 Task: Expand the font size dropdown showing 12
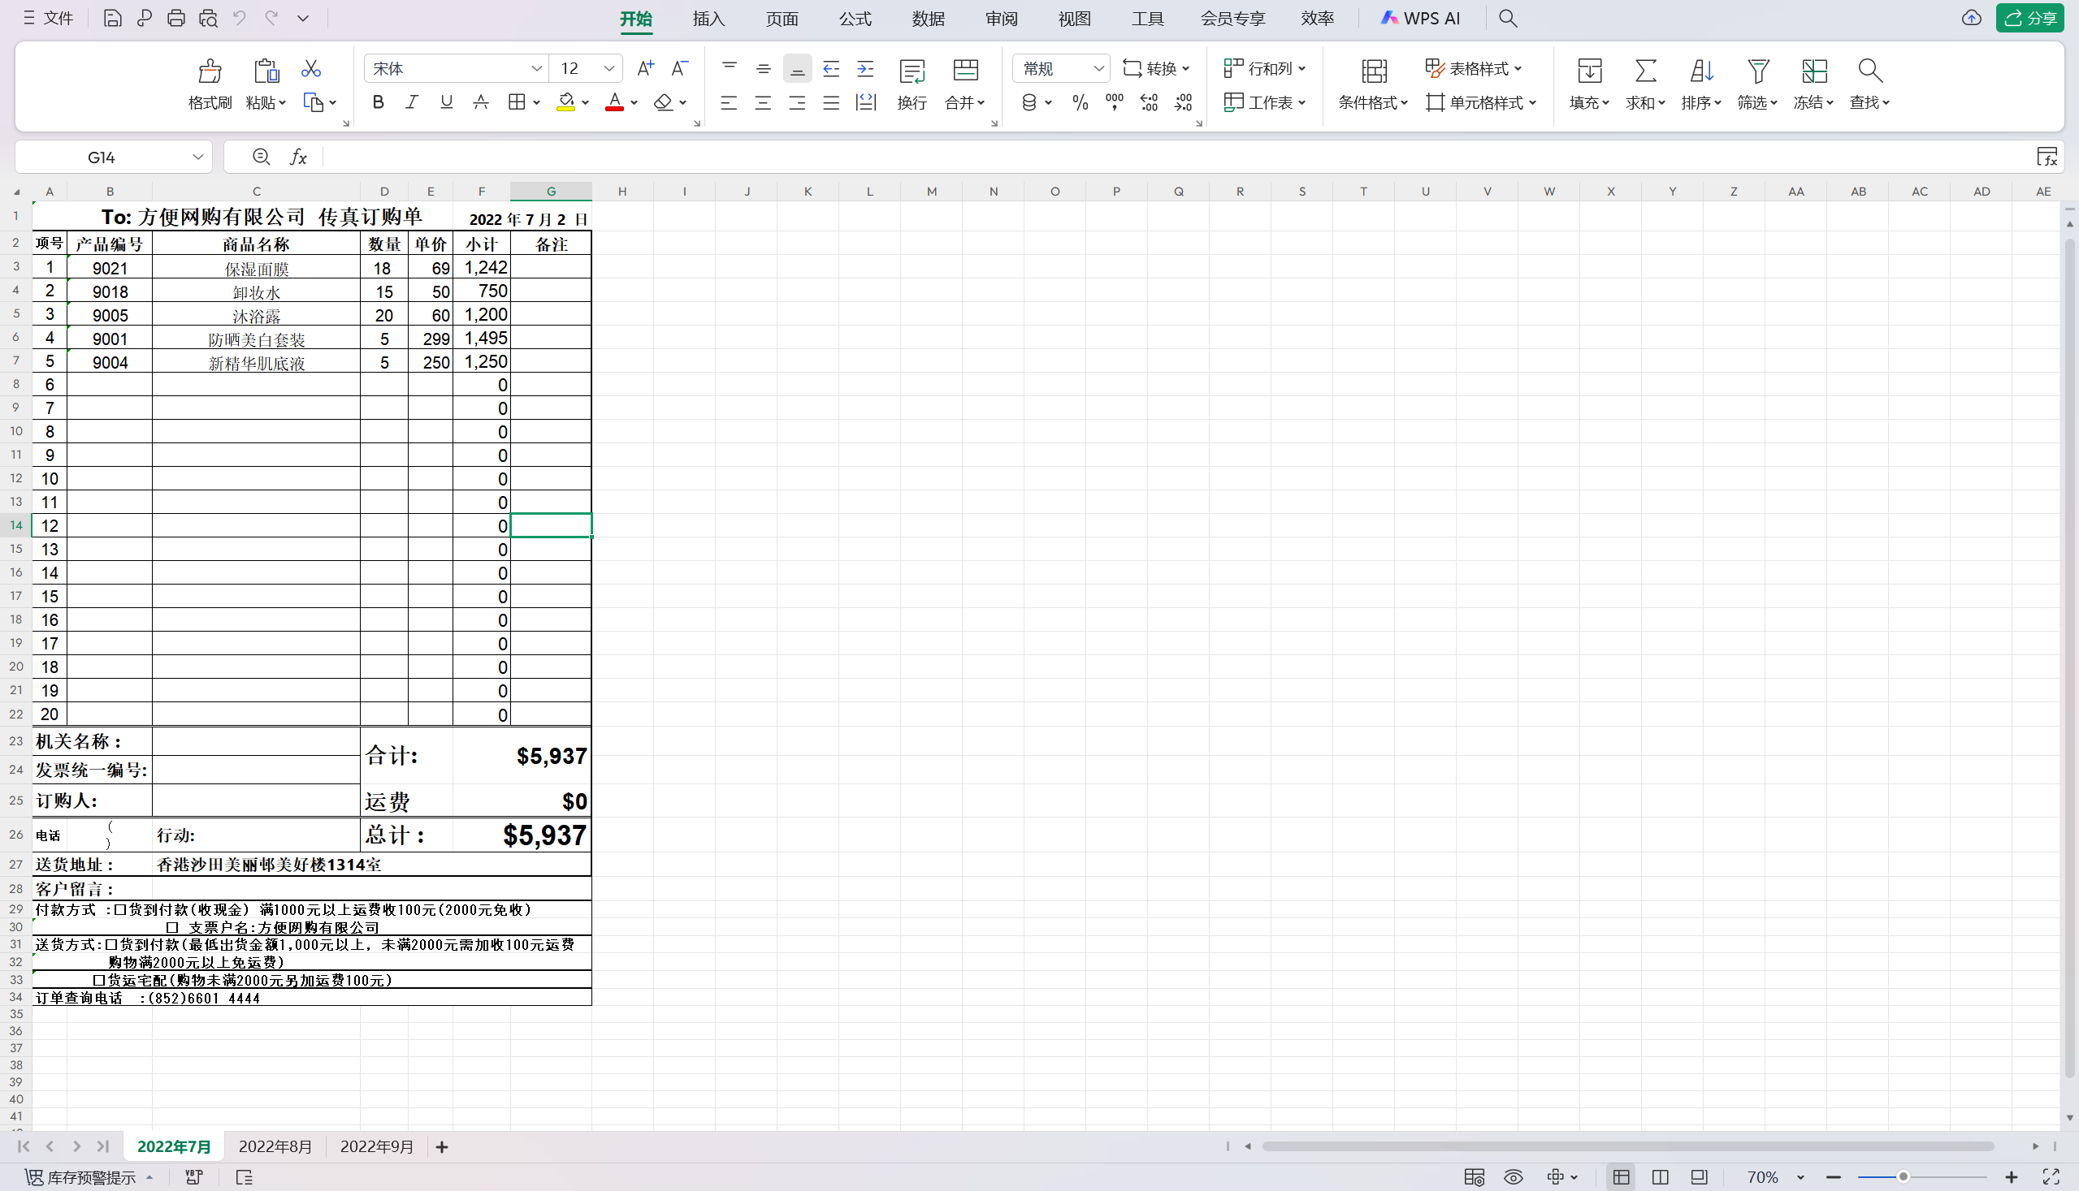[609, 69]
